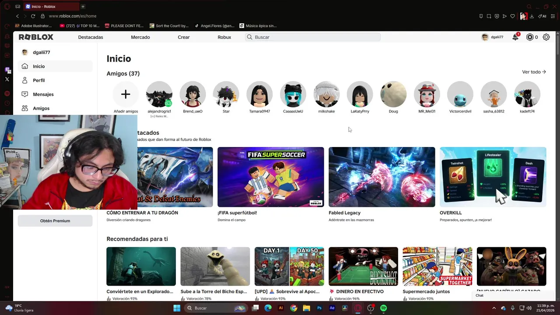Open Illustrator from the taskbar

pyautogui.click(x=281, y=308)
